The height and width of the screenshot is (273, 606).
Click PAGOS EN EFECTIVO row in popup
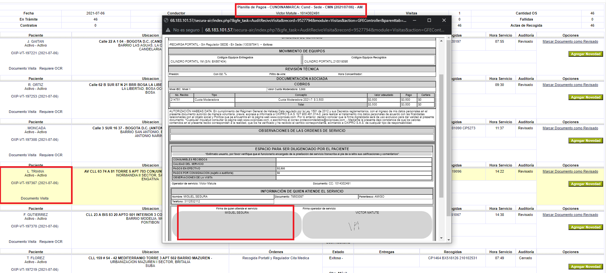pos(302,168)
